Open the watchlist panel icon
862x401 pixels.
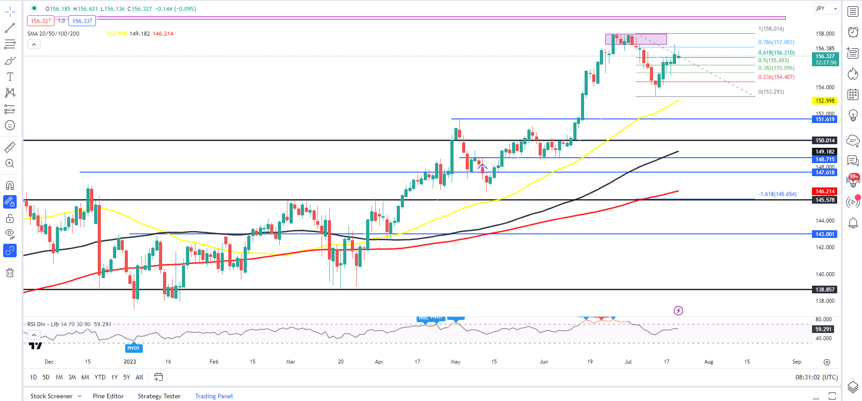point(853,12)
